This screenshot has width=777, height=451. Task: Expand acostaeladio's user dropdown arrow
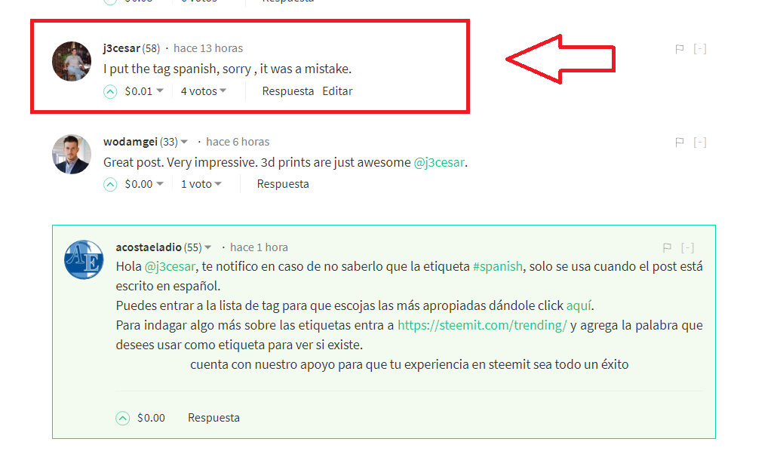pyautogui.click(x=208, y=247)
